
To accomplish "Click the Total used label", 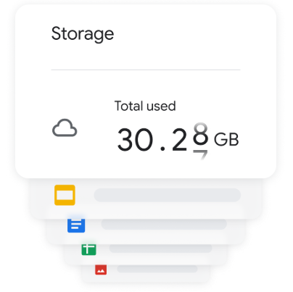I will click(x=145, y=106).
